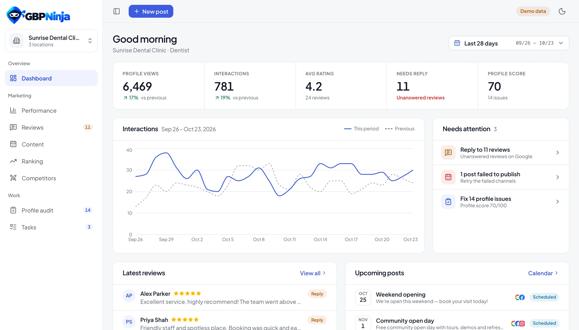Toggle This period legend in Interactions chart
The width and height of the screenshot is (579, 330).
click(x=361, y=129)
